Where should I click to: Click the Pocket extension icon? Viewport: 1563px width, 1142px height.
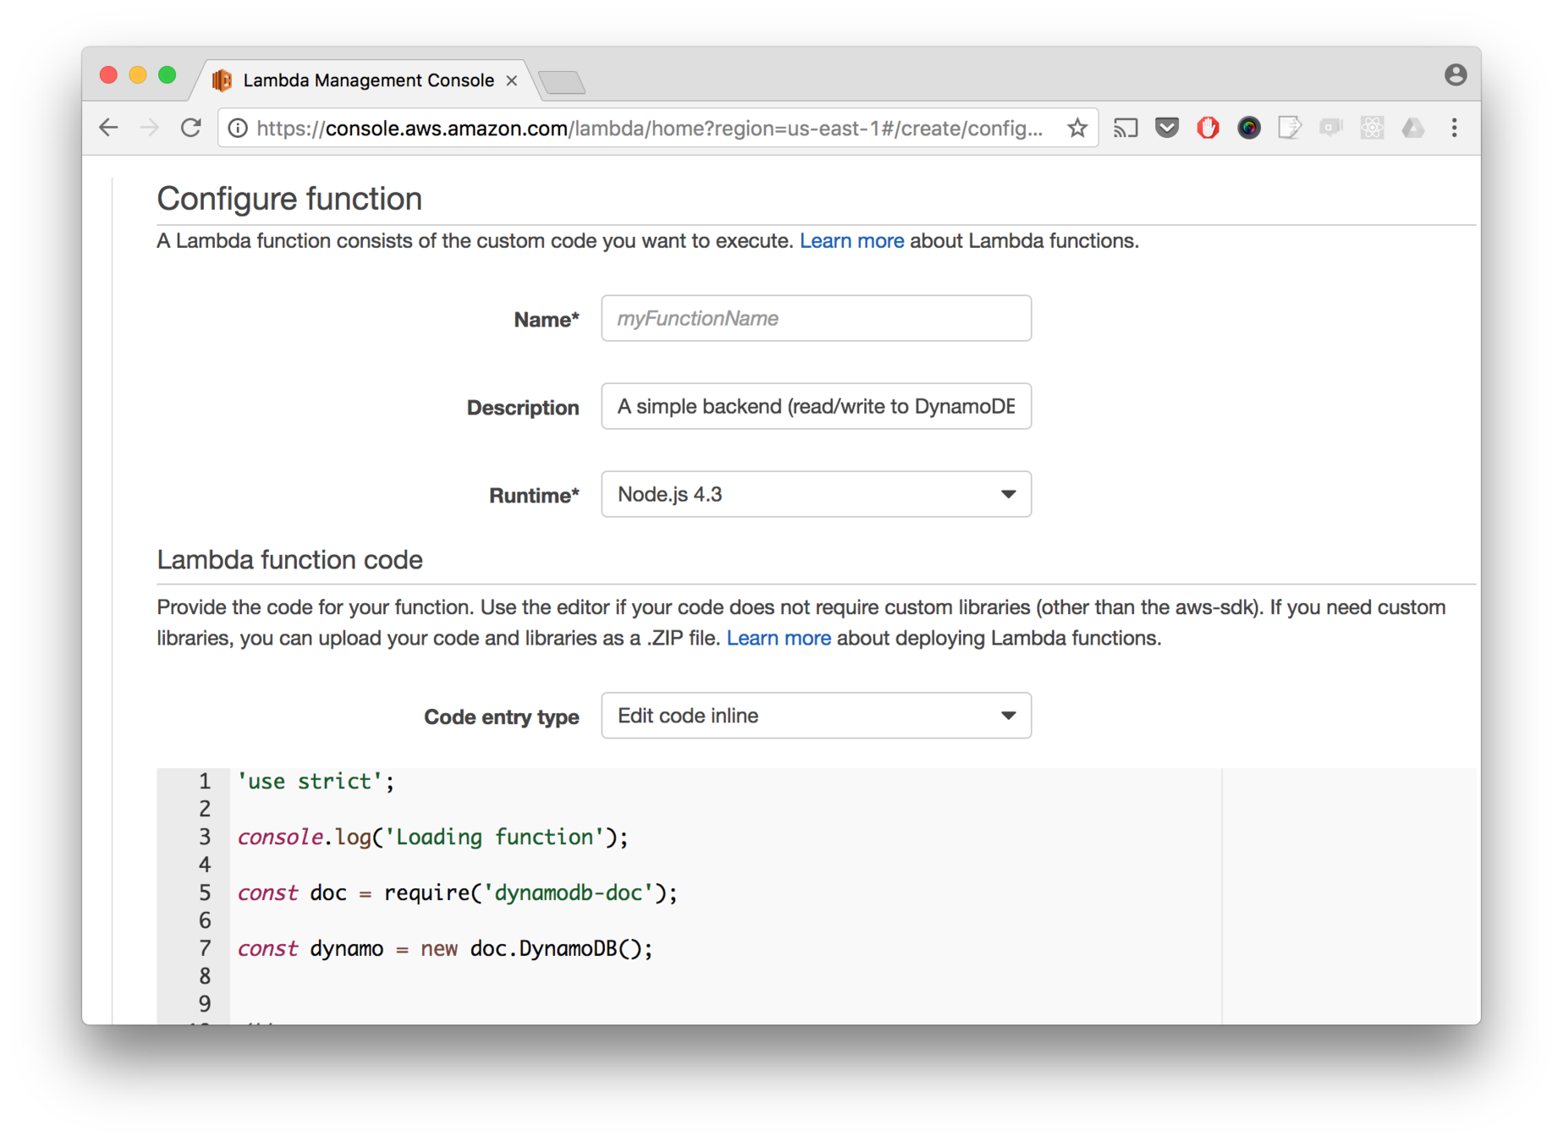1167,128
